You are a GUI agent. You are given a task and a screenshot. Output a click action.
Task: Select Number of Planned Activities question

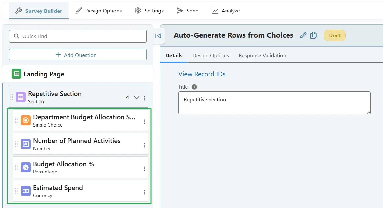80,144
